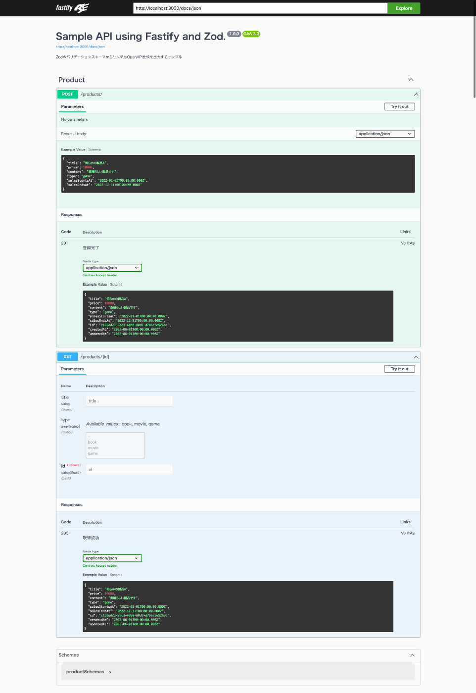The image size is (476, 693).
Task: Click the spec URL input field
Action: [x=260, y=8]
